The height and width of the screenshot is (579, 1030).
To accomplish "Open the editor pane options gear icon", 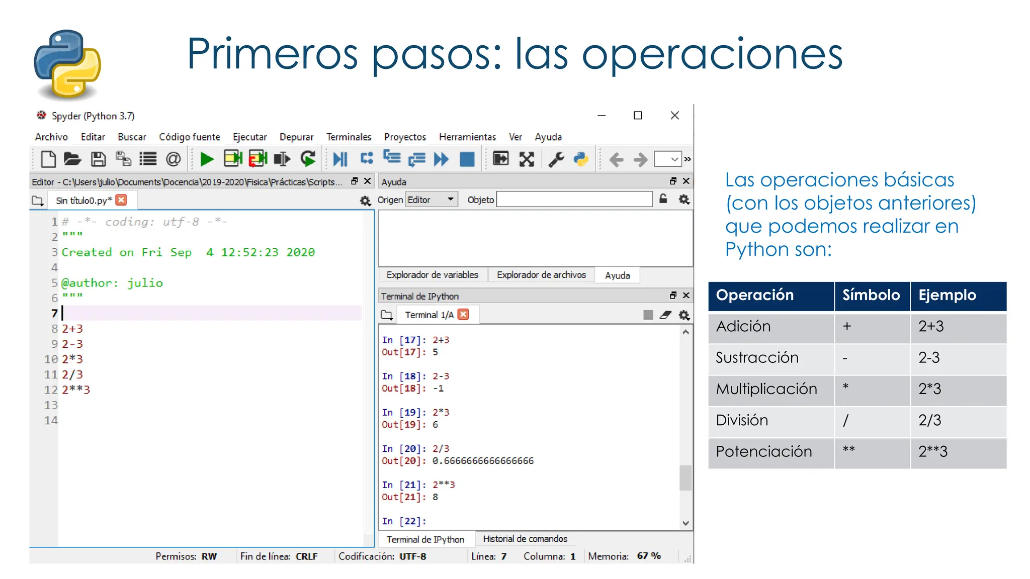I will [x=365, y=201].
